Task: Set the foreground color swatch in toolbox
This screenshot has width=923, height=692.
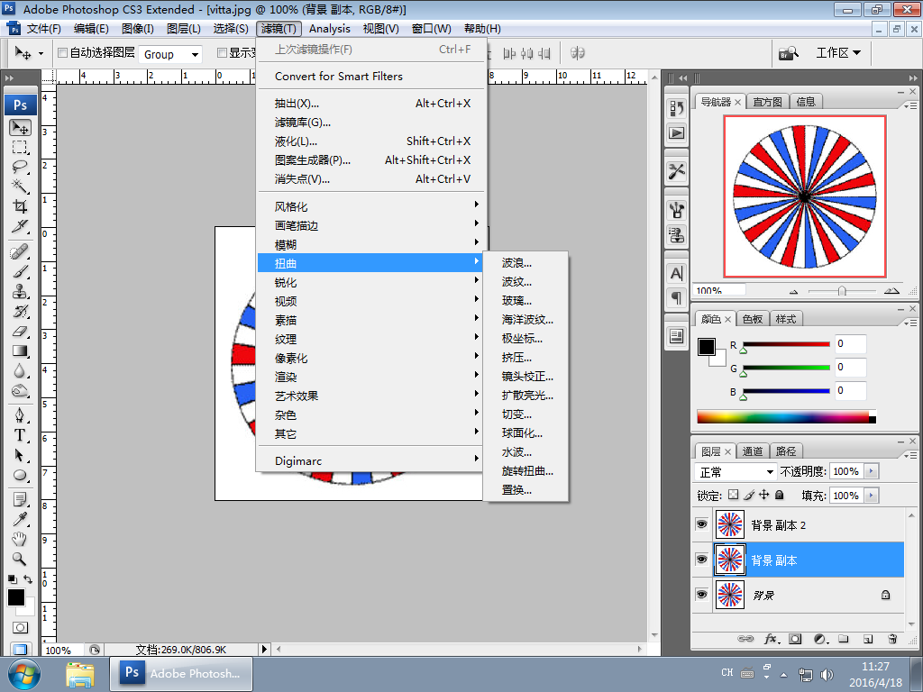Action: point(16,597)
